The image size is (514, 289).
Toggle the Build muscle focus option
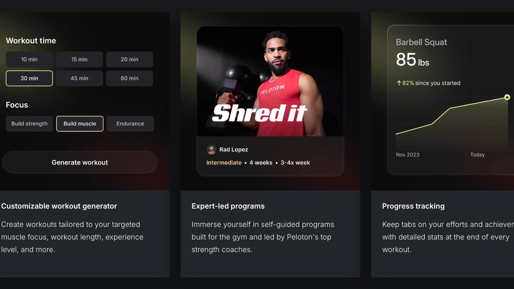click(x=80, y=124)
